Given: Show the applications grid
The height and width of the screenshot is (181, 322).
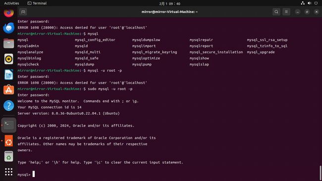Looking at the screenshot, I should 8,172.
